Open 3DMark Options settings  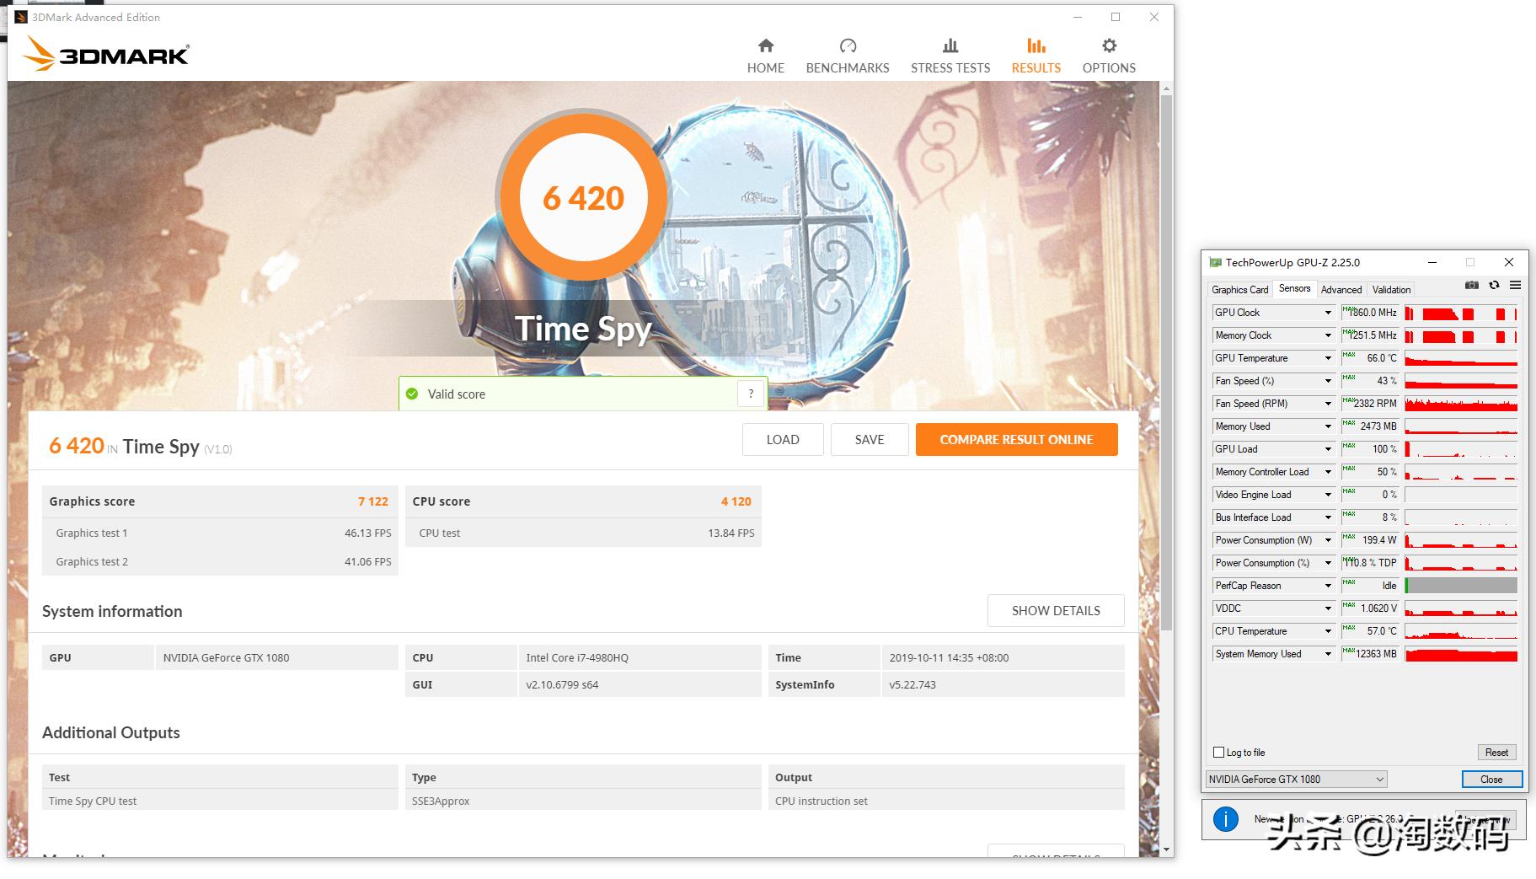1108,54
